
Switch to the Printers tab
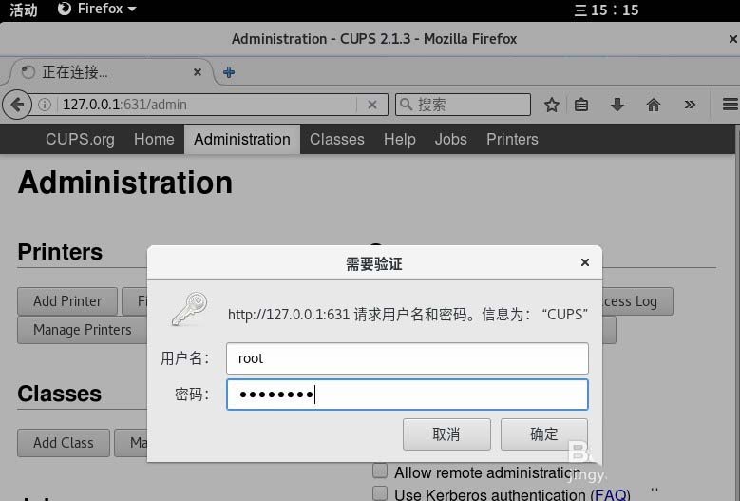point(512,140)
